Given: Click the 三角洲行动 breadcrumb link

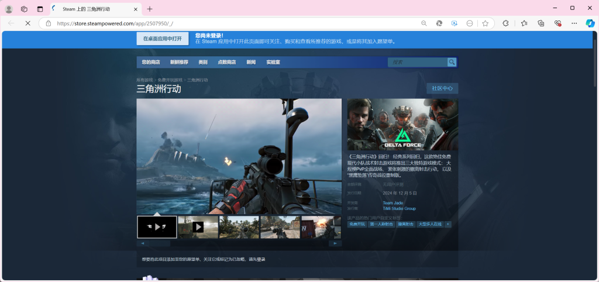Looking at the screenshot, I should [198, 80].
